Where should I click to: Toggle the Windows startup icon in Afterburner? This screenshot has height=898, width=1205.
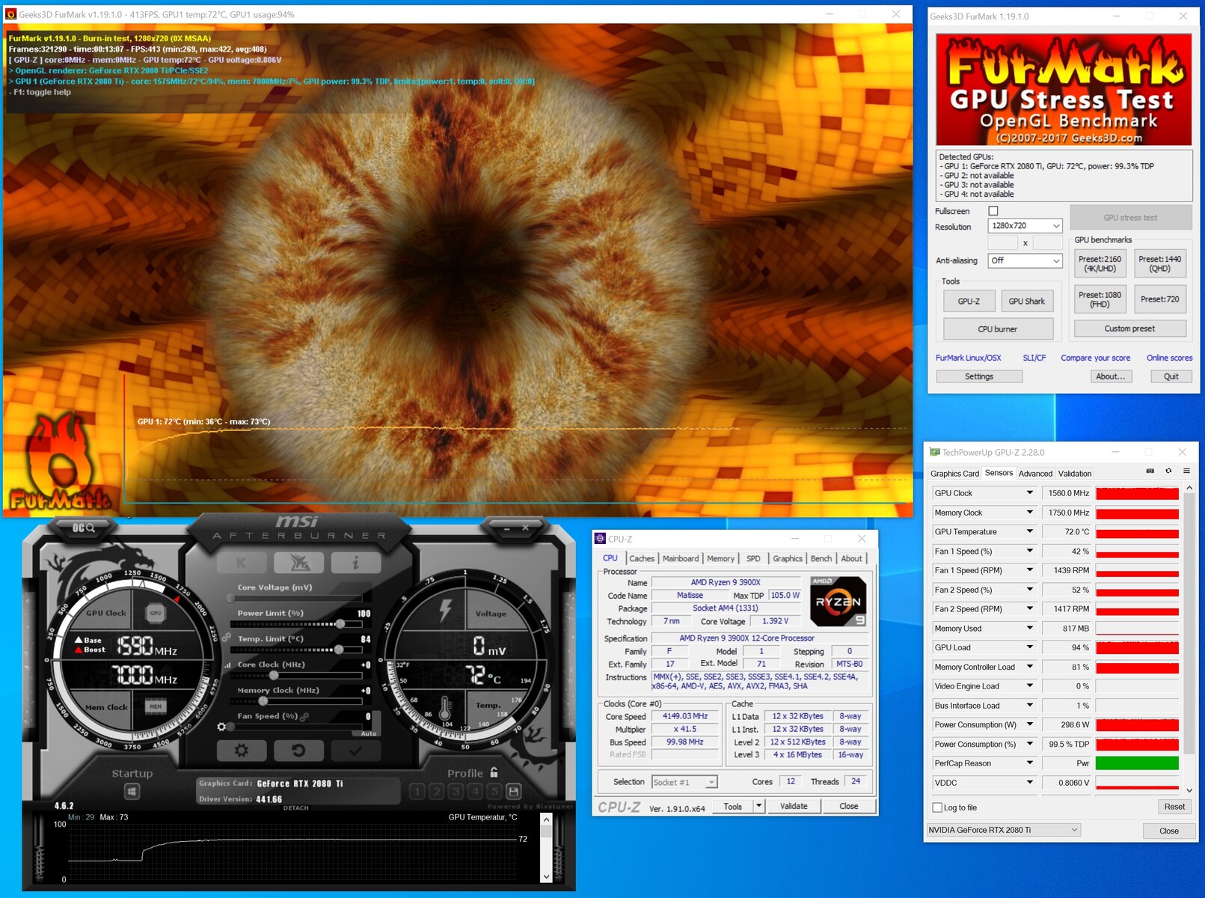coord(132,791)
